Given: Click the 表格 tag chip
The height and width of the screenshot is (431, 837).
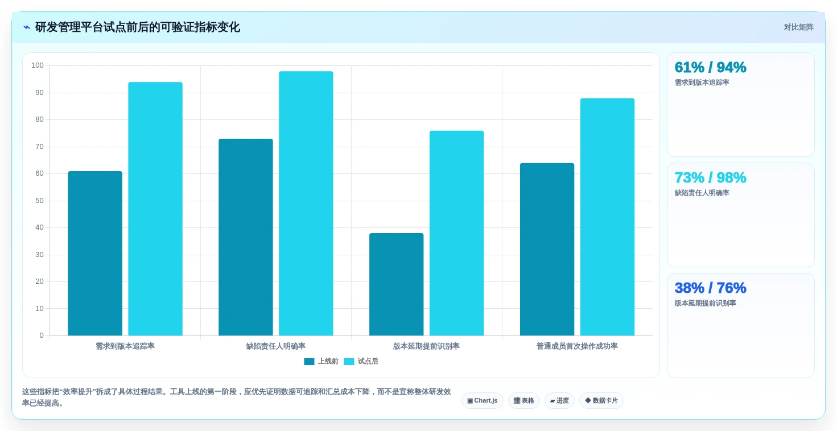Looking at the screenshot, I should 523,401.
